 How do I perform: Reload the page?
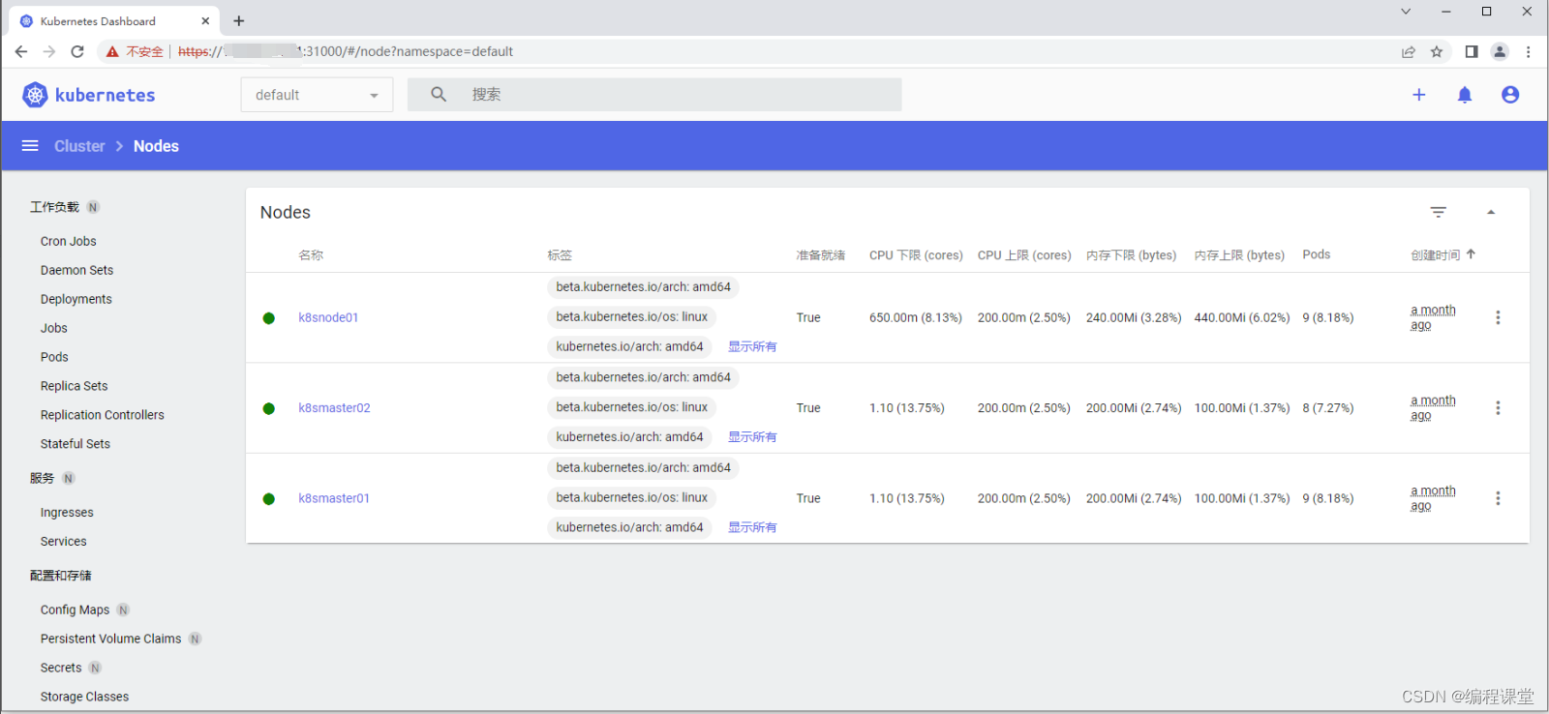tap(77, 51)
